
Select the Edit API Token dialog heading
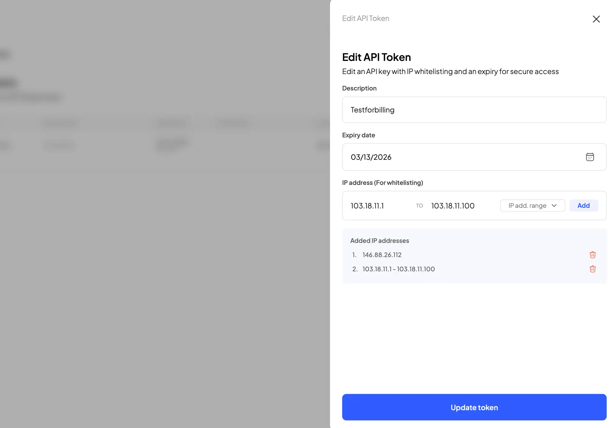click(x=376, y=57)
